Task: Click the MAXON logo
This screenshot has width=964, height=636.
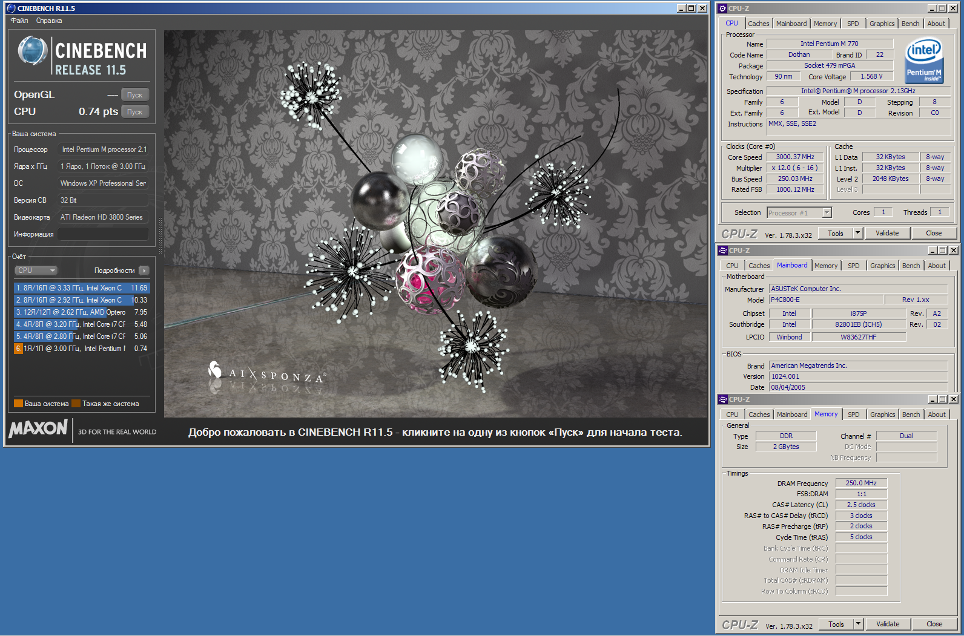Action: pyautogui.click(x=38, y=429)
